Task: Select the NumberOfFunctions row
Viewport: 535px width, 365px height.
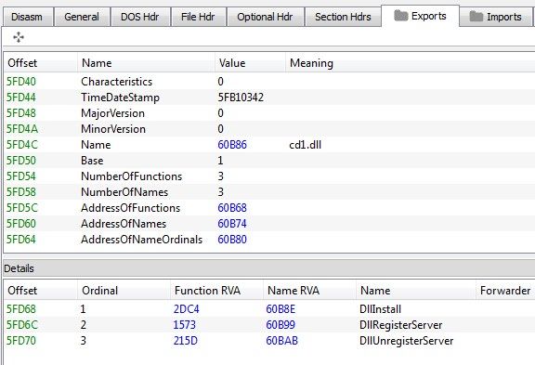Action: point(268,176)
